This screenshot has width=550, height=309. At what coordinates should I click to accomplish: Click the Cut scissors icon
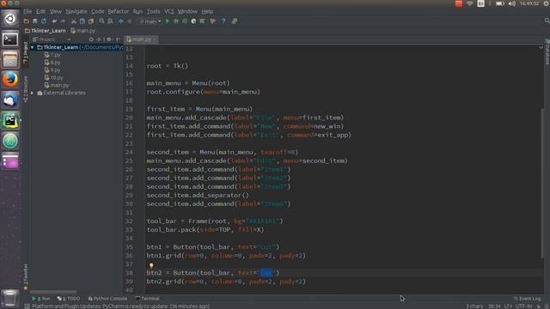click(x=74, y=21)
